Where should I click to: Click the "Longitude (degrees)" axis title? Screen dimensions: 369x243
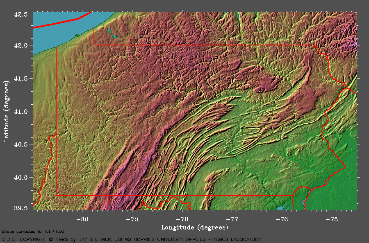tap(194, 227)
